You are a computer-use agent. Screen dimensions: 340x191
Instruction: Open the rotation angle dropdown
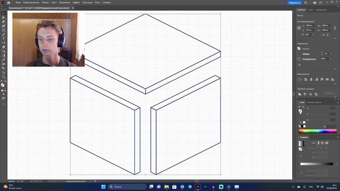(x=313, y=34)
